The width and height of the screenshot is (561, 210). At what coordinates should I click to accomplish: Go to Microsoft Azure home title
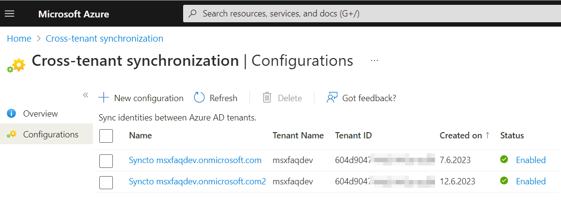pyautogui.click(x=74, y=15)
